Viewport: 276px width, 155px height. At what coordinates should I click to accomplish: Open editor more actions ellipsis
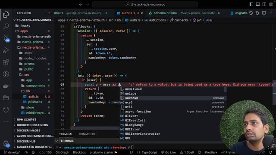tap(270, 13)
